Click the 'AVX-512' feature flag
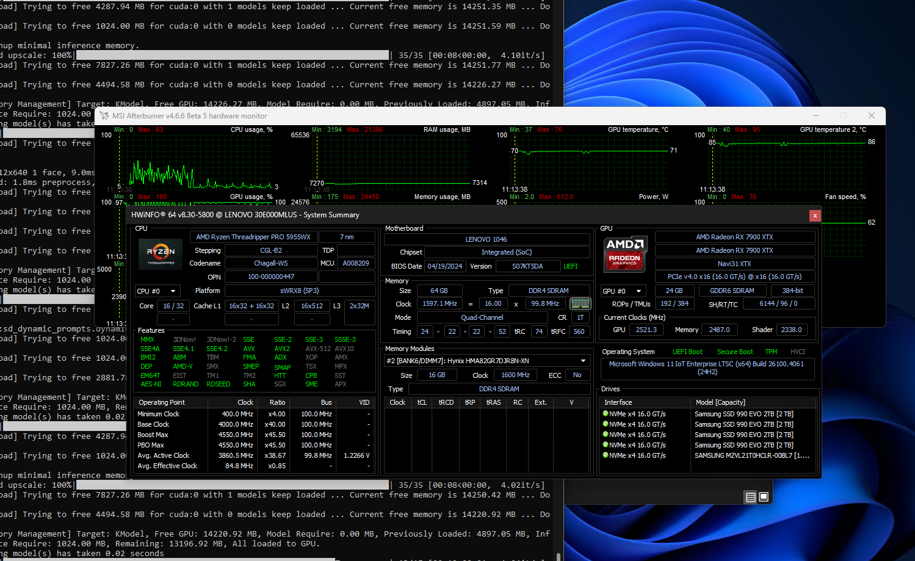 (318, 349)
